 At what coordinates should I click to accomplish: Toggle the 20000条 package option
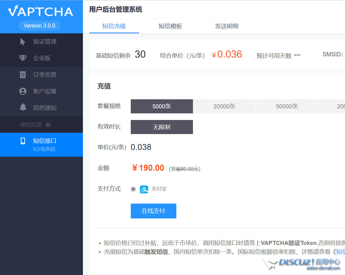pyautogui.click(x=224, y=106)
